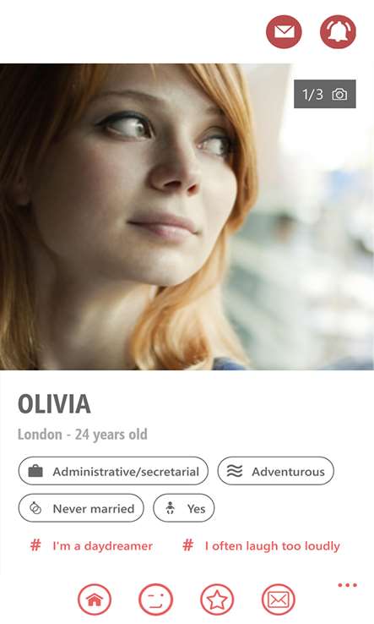Select the Adventurous personality tag
This screenshot has width=374, height=624.
[x=275, y=471]
